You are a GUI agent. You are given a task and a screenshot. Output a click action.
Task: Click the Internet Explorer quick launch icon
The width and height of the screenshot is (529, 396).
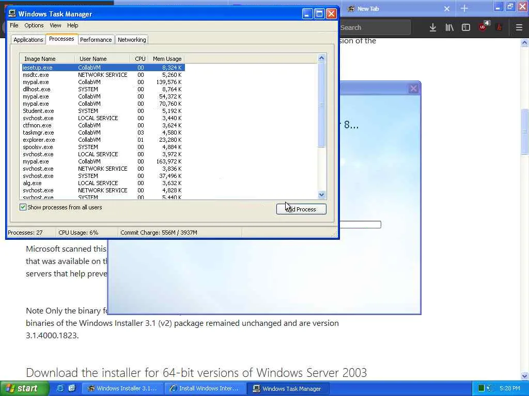(60, 388)
